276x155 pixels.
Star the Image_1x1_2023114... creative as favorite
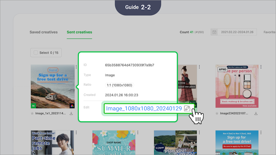(x=32, y=113)
